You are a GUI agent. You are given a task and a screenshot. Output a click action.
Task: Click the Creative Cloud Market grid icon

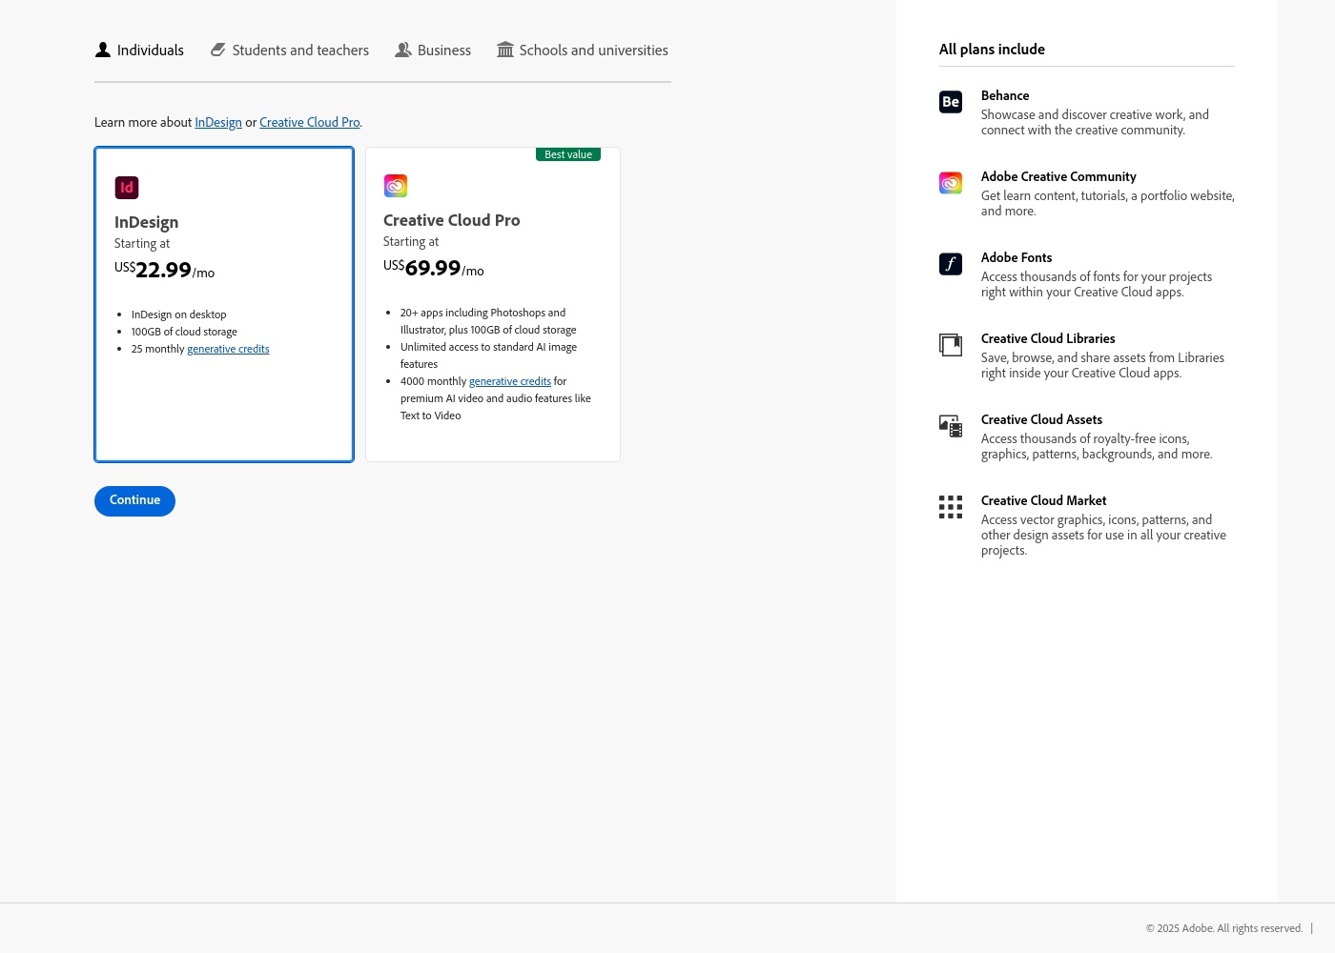pyautogui.click(x=951, y=507)
